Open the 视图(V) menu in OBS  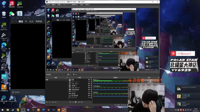[59, 4]
